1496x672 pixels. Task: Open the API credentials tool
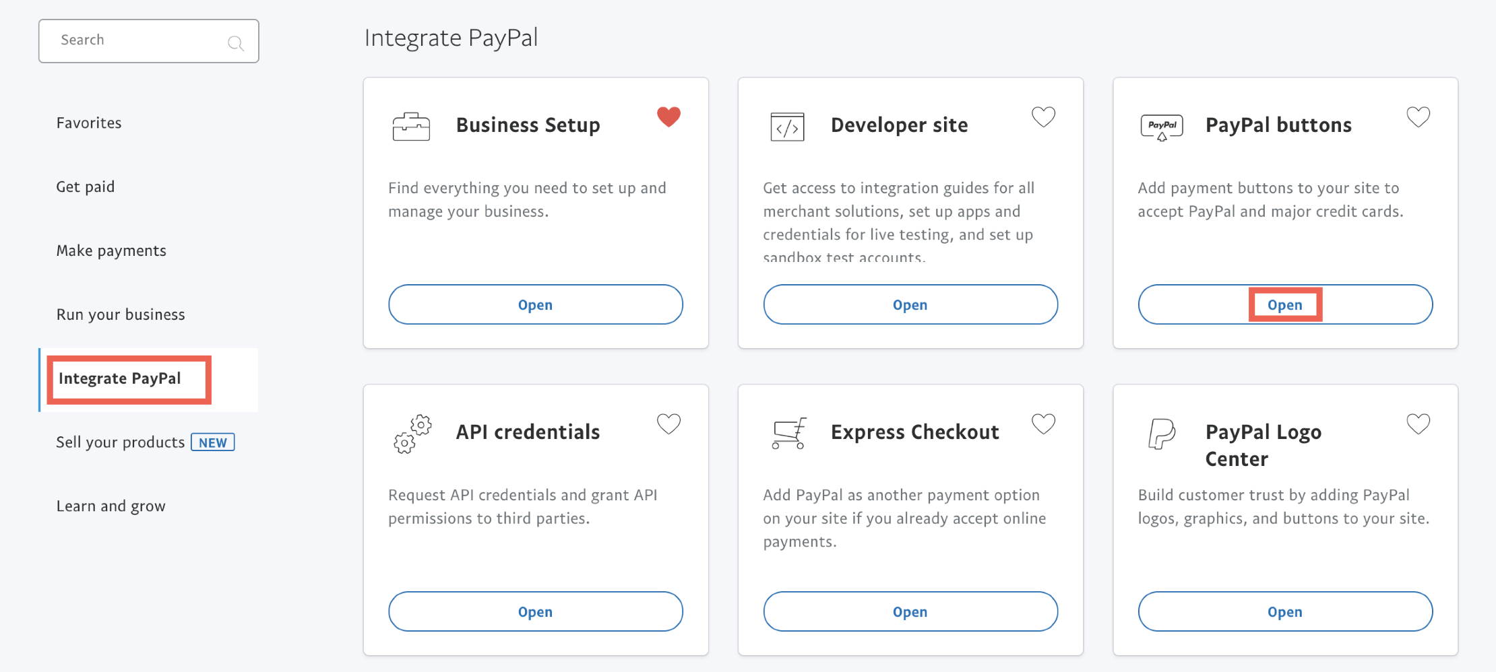coord(536,611)
